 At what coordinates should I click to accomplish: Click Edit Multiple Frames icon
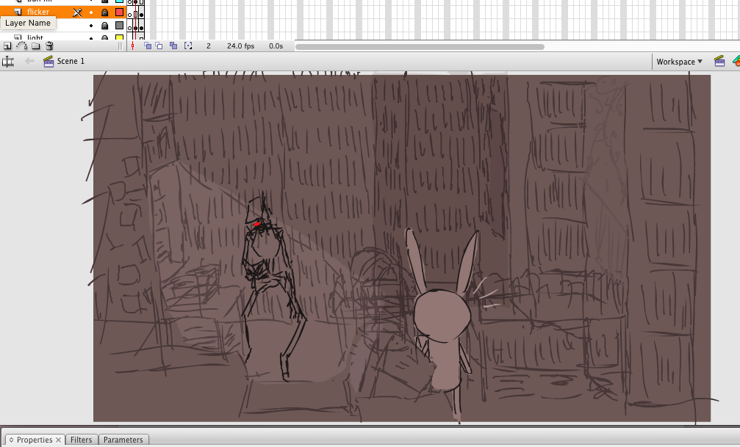[173, 46]
